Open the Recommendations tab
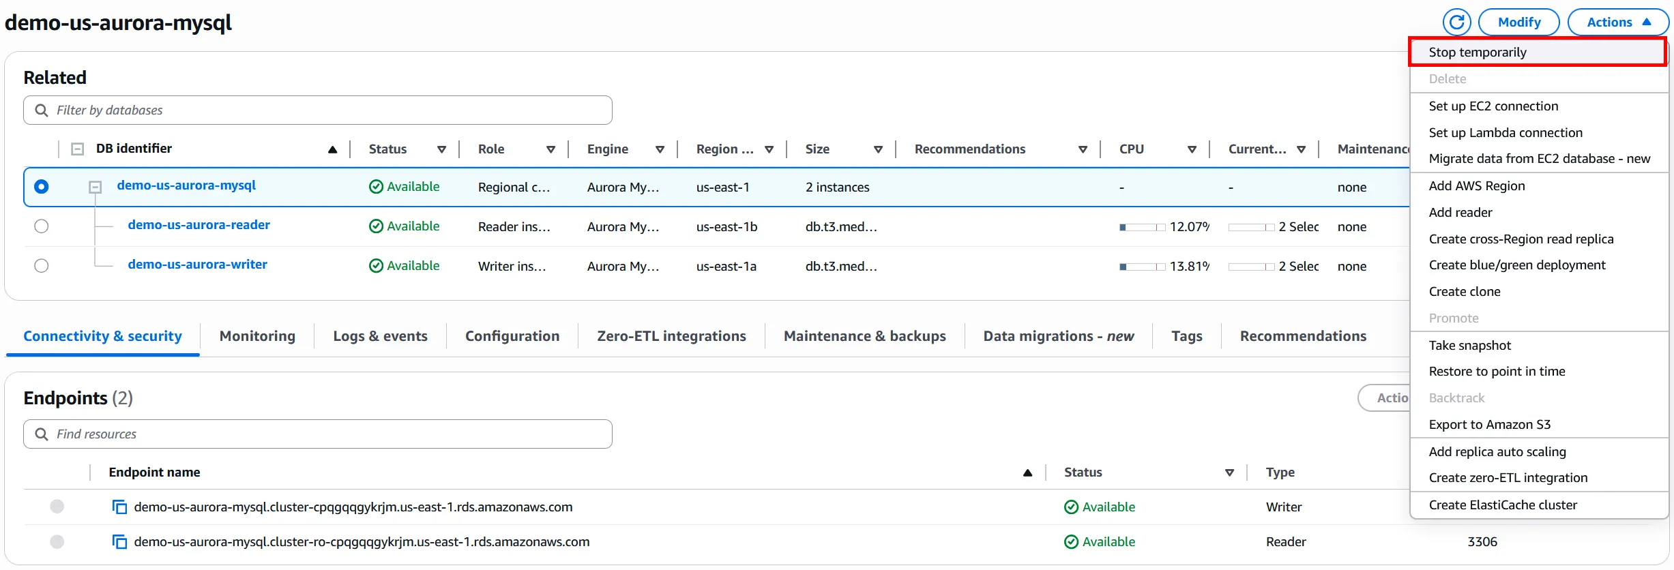Screen dimensions: 1674x570 click(1303, 336)
